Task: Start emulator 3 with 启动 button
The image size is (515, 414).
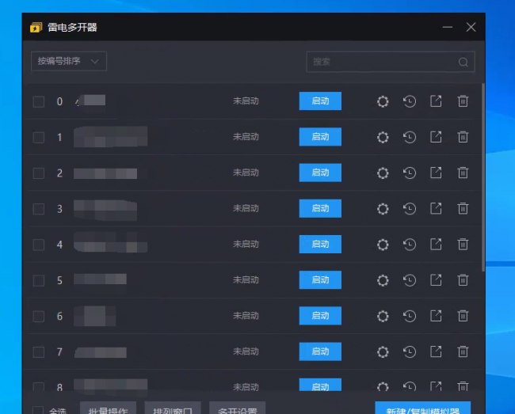Action: 320,208
